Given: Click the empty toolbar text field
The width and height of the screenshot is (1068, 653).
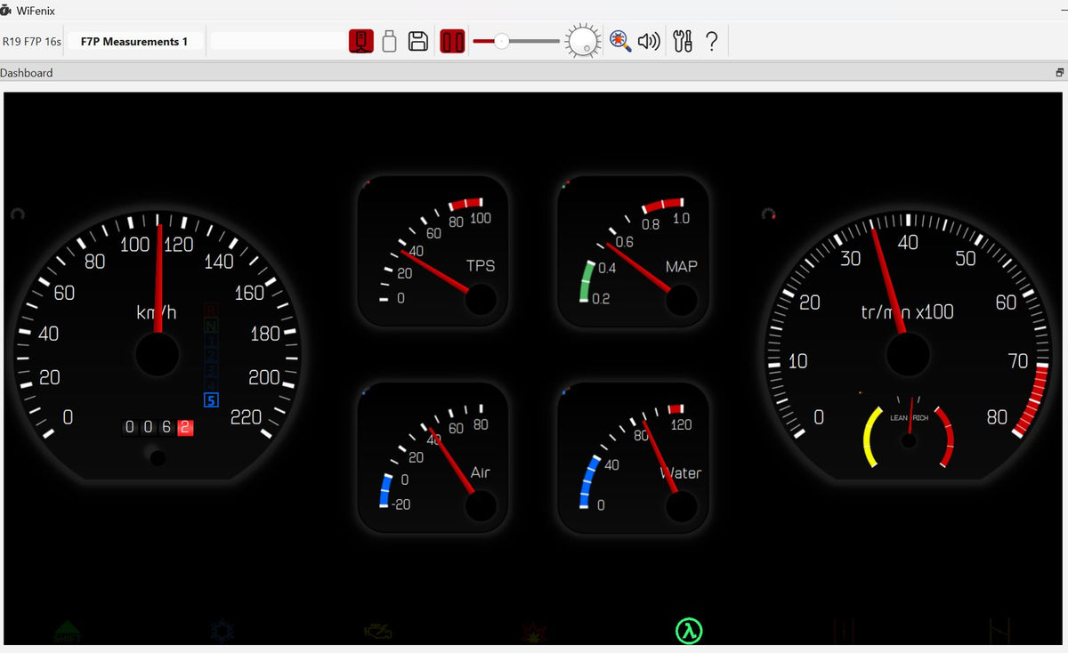Looking at the screenshot, I should tap(277, 41).
